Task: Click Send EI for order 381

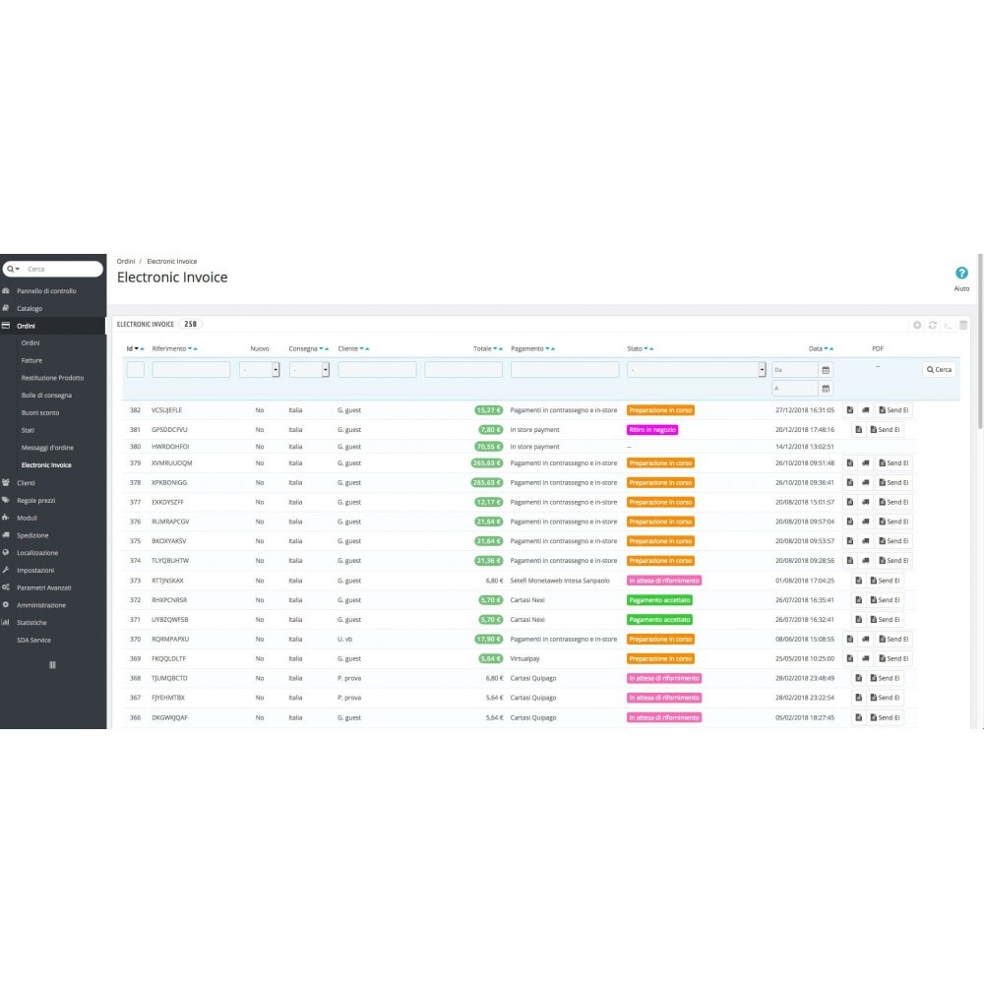Action: coord(885,430)
